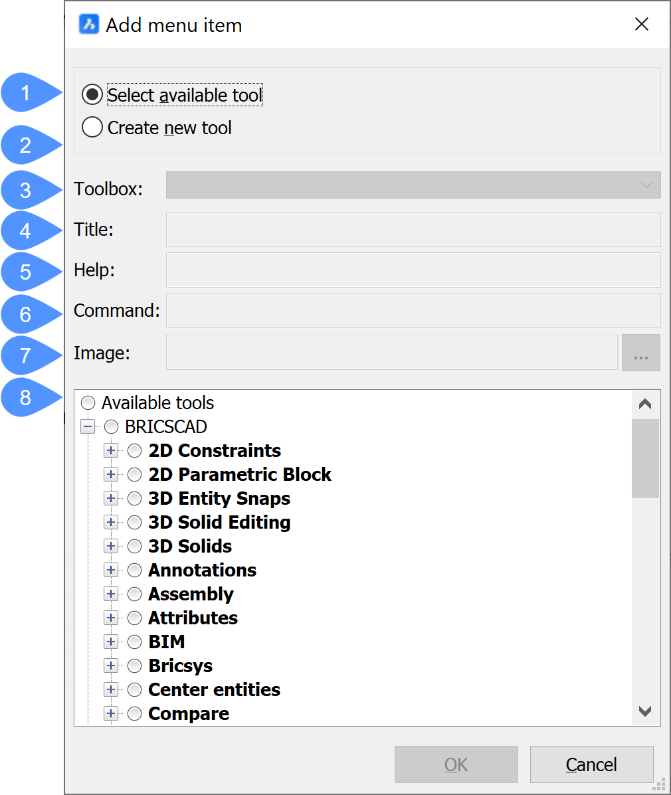Close the Add menu item dialog

pyautogui.click(x=641, y=25)
